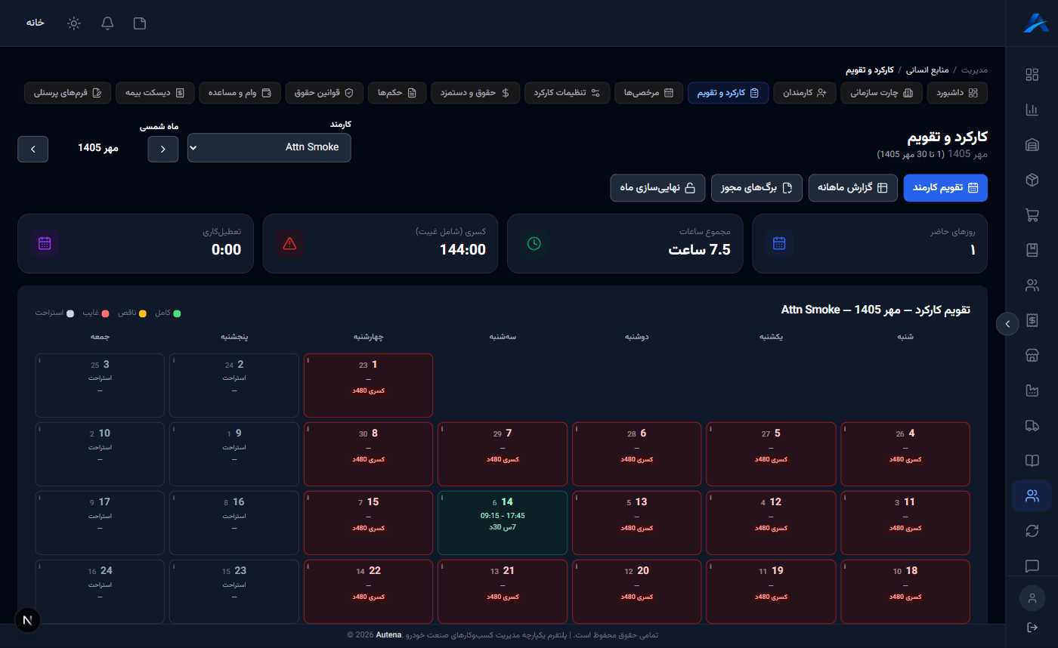Screen dimensions: 1058x648
Task: Click the خانه home link
Action: (35, 23)
